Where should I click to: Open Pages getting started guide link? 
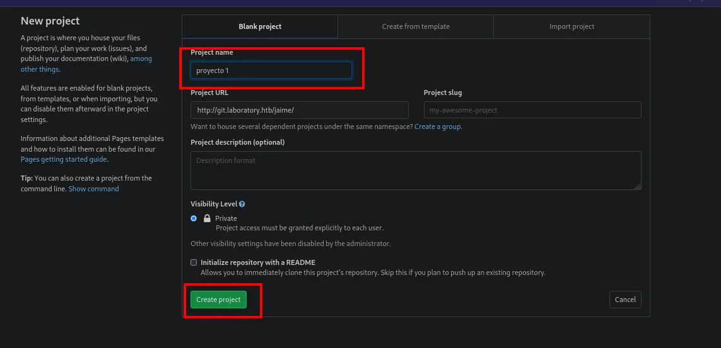point(64,160)
